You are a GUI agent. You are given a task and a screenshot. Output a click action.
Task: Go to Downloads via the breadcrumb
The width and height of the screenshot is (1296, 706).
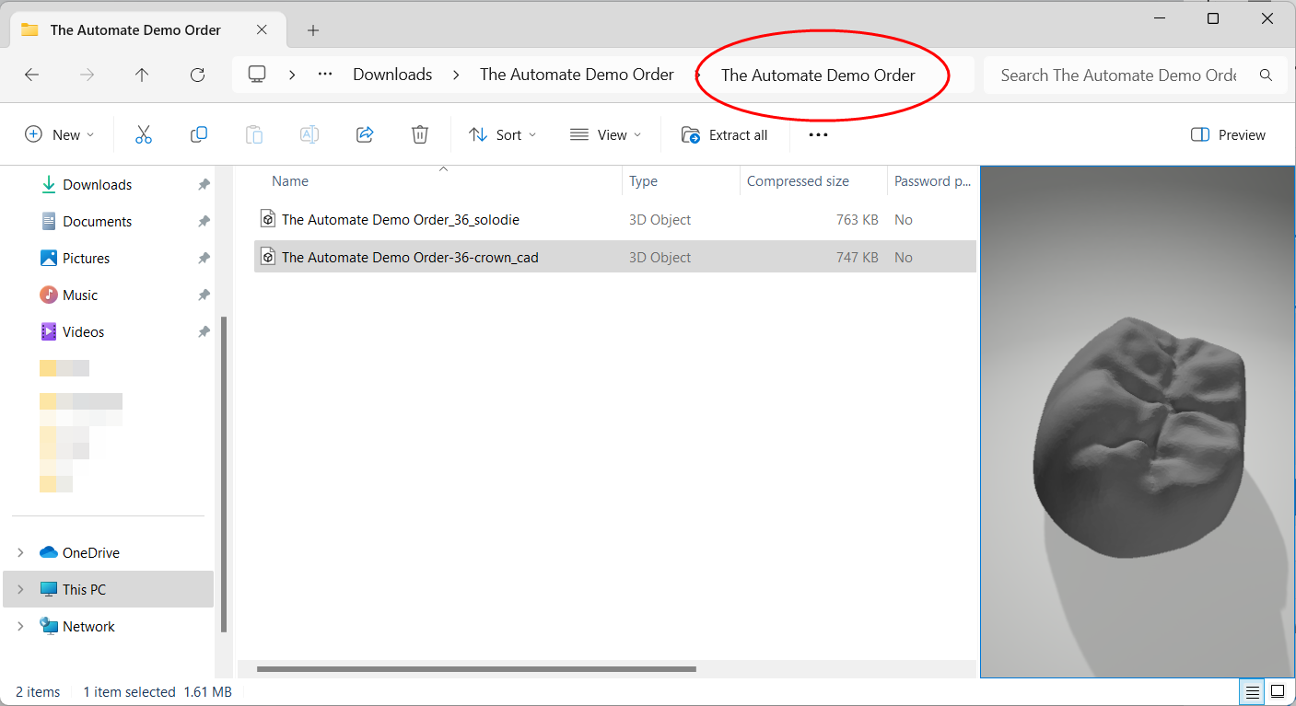(392, 75)
